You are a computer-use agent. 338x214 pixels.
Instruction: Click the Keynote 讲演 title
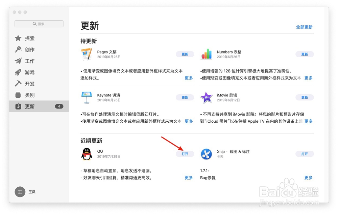(x=108, y=95)
